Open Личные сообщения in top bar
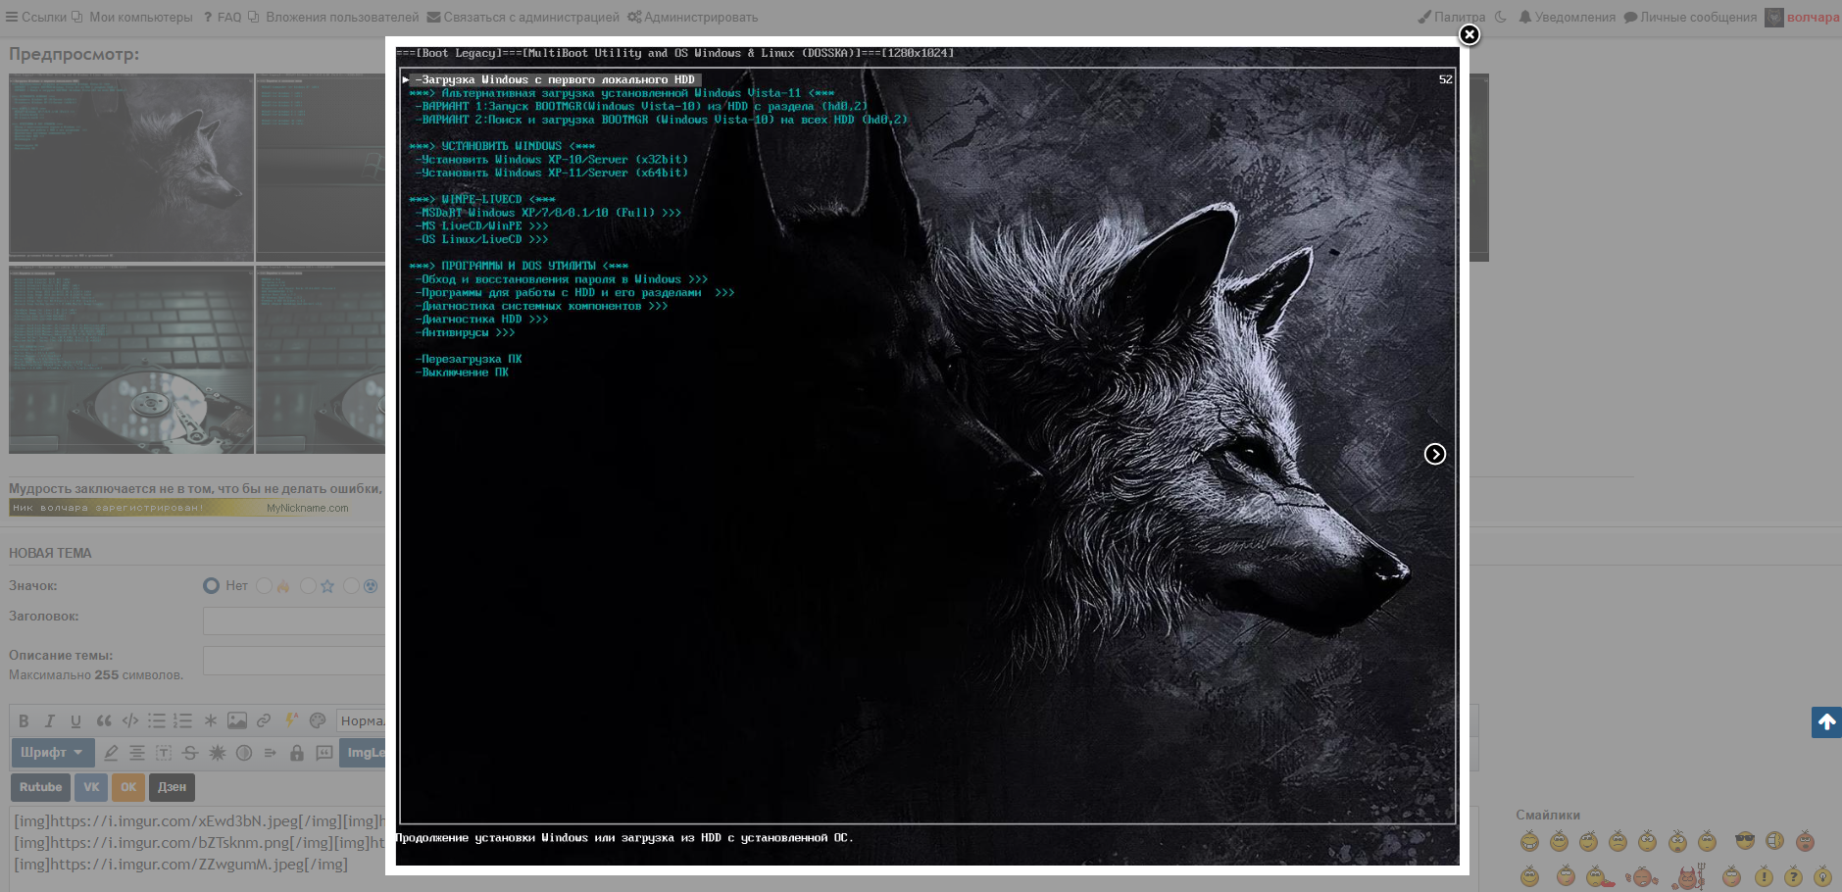1842x892 pixels. 1690,17
